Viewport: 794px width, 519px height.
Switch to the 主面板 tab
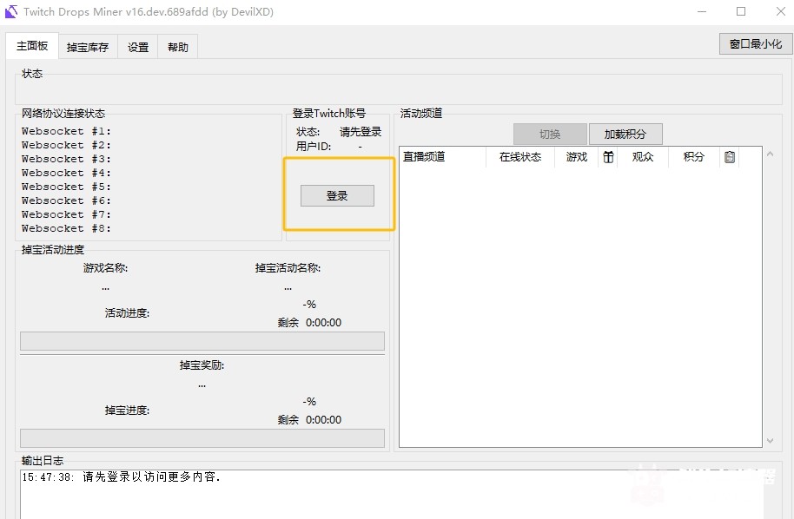click(x=32, y=46)
